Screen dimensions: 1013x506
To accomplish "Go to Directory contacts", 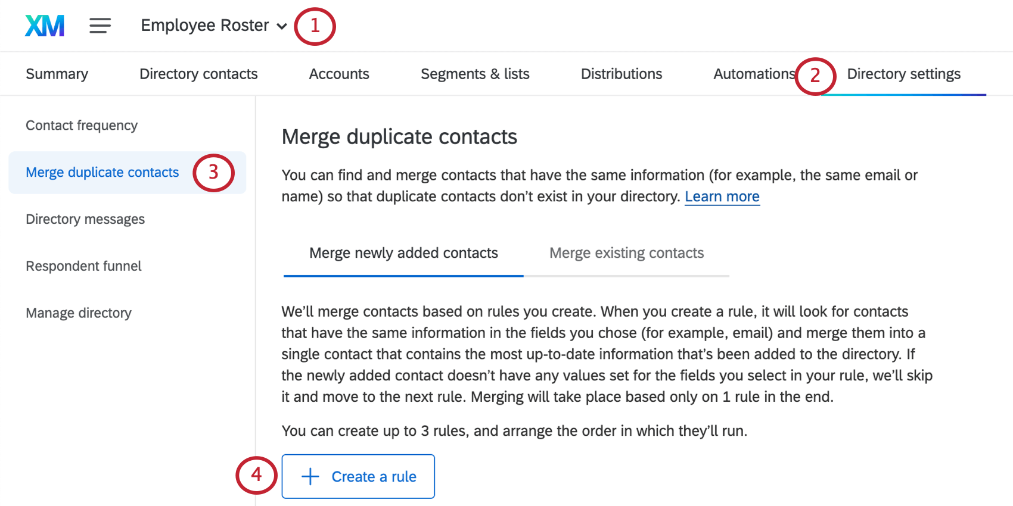I will pos(198,73).
